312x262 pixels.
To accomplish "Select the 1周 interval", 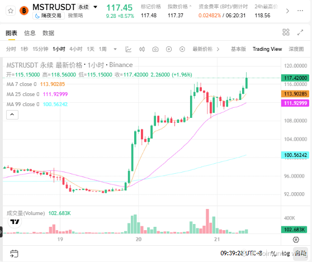I will pos(103,49).
